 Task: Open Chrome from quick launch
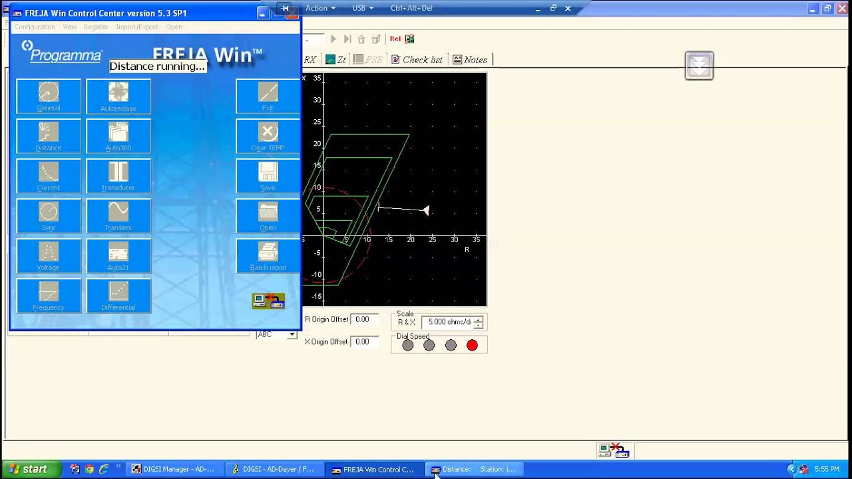[89, 469]
